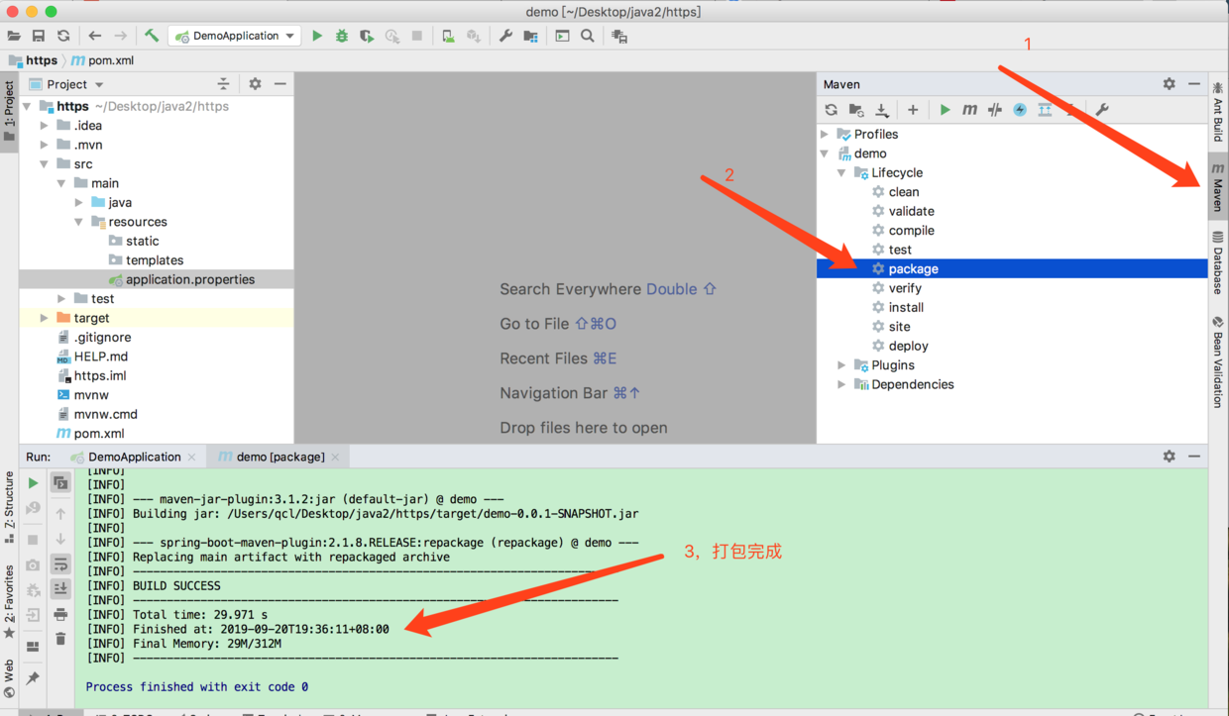The image size is (1229, 716).
Task: Debug DemoApplication with the bug icon
Action: 342,36
